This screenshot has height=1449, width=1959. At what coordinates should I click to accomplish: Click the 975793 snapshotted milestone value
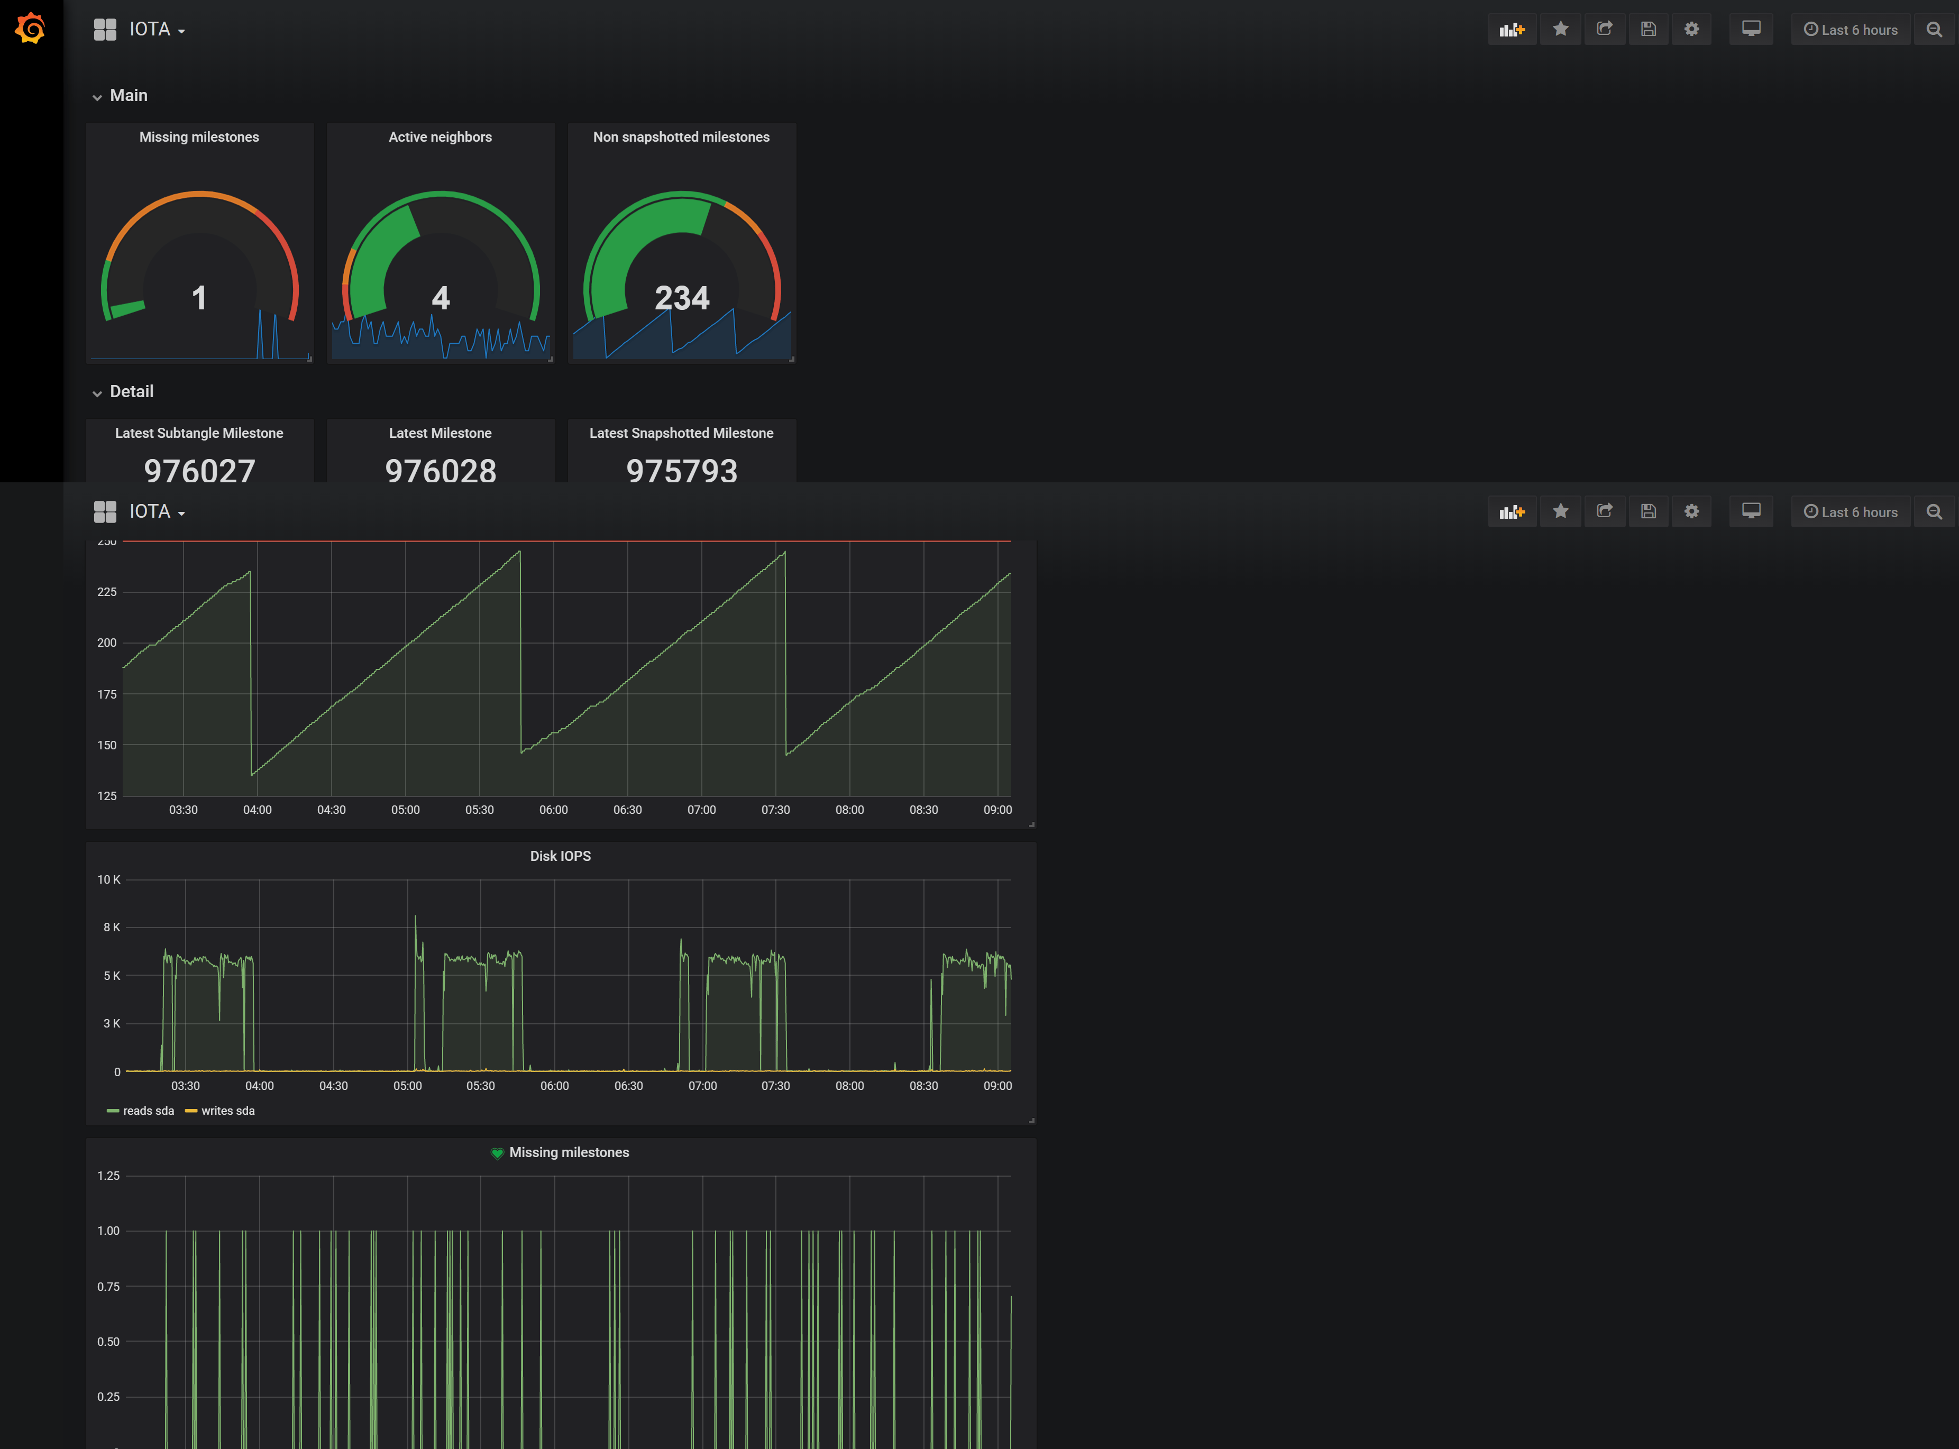coord(683,471)
